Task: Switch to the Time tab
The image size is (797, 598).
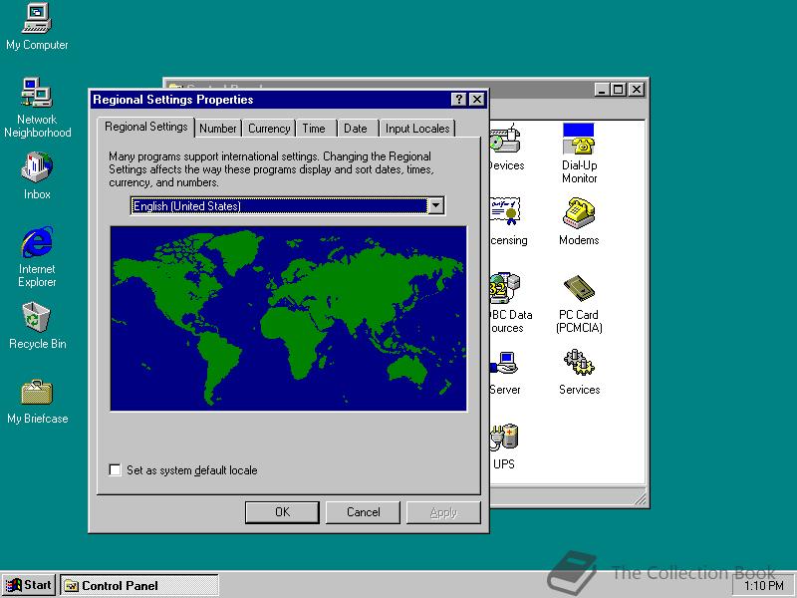Action: 314,129
